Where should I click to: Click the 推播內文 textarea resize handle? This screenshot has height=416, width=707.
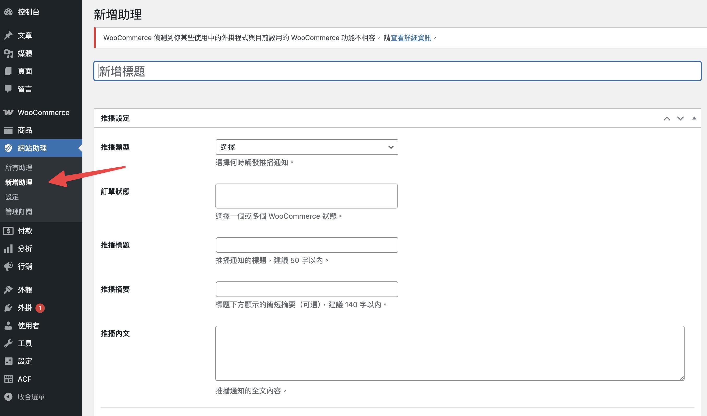[x=681, y=378]
